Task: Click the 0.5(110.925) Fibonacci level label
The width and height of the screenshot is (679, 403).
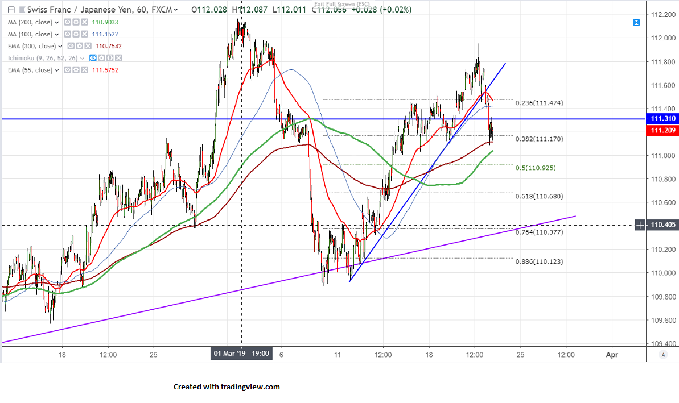Action: click(536, 168)
